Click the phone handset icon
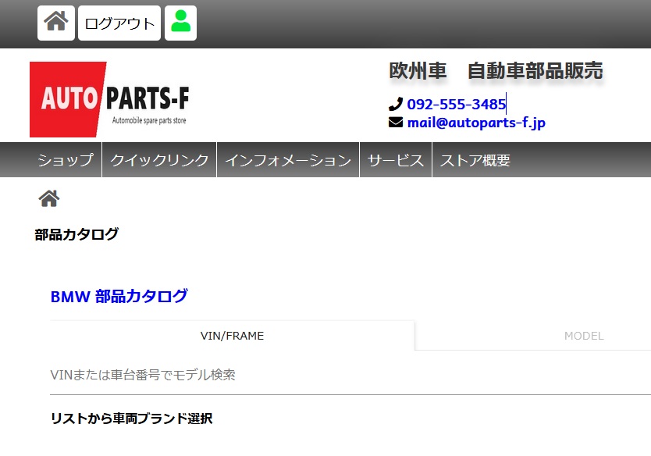651x456 pixels. click(x=396, y=104)
